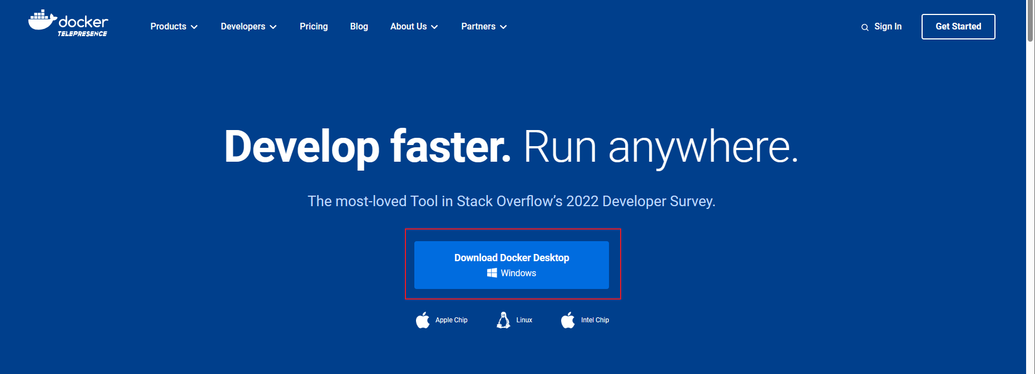Image resolution: width=1035 pixels, height=374 pixels.
Task: Expand the About Us dropdown chevron
Action: pos(434,27)
